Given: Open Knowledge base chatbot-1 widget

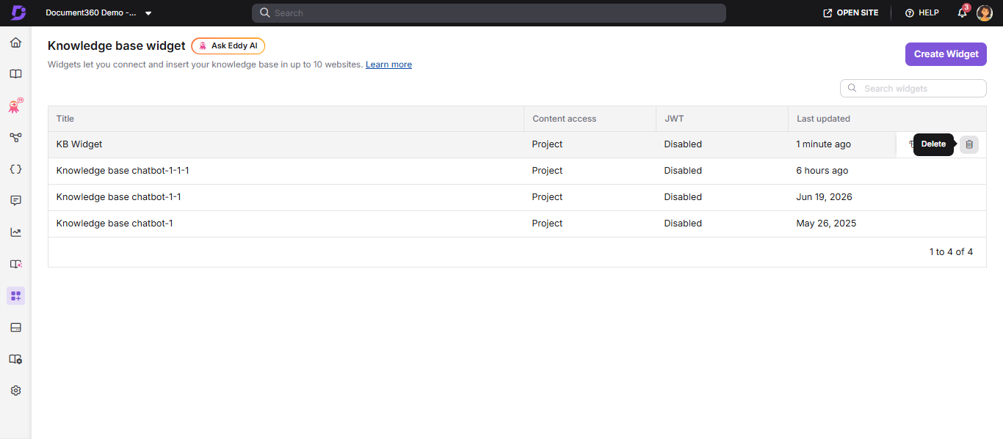Looking at the screenshot, I should click(x=115, y=224).
